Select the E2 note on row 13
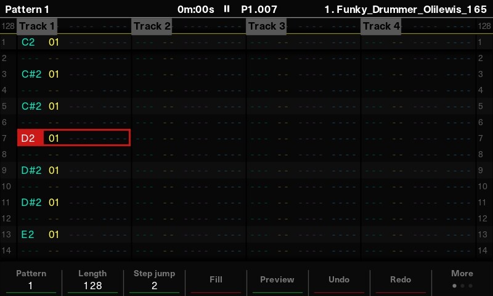The width and height of the screenshot is (493, 296). tap(28, 234)
